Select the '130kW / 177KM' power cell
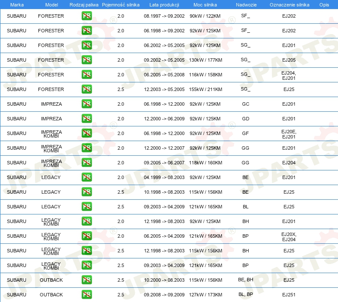This screenshot has height=302, width=338. coord(205,60)
